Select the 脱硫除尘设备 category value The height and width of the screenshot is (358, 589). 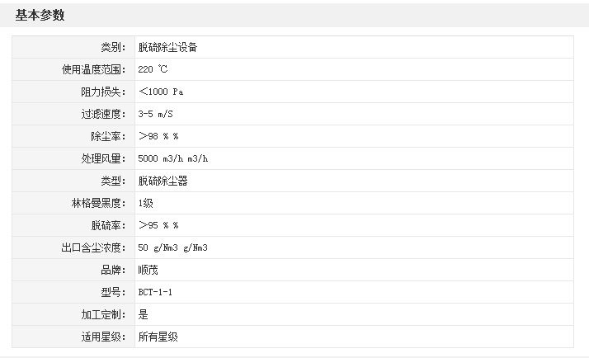point(167,47)
